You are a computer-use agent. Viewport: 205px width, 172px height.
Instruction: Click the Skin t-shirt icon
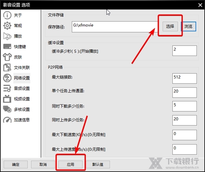7,57
